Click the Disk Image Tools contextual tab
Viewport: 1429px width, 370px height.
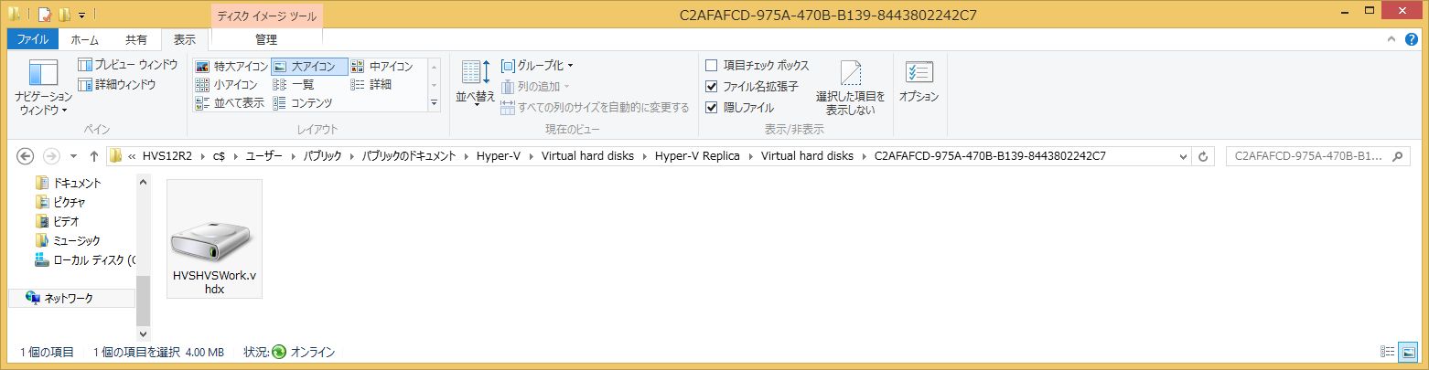(x=266, y=16)
